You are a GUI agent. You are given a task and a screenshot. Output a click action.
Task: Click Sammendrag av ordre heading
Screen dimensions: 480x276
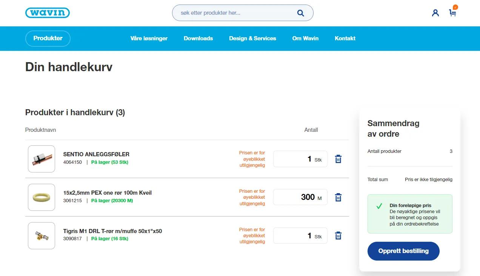coord(394,128)
